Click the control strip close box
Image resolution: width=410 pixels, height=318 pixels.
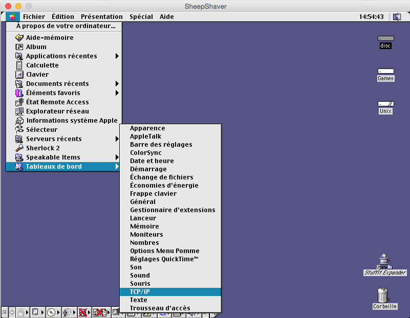(x=5, y=312)
